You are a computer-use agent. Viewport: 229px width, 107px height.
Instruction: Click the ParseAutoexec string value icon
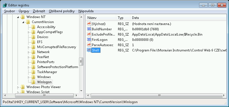89,45
